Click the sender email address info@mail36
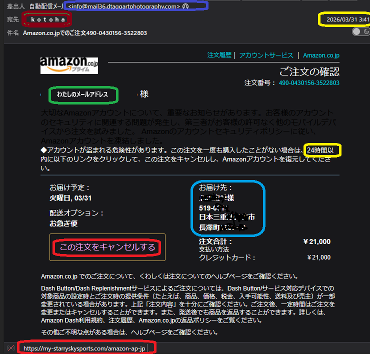Viewport: 370px width, 354px height. point(123,6)
